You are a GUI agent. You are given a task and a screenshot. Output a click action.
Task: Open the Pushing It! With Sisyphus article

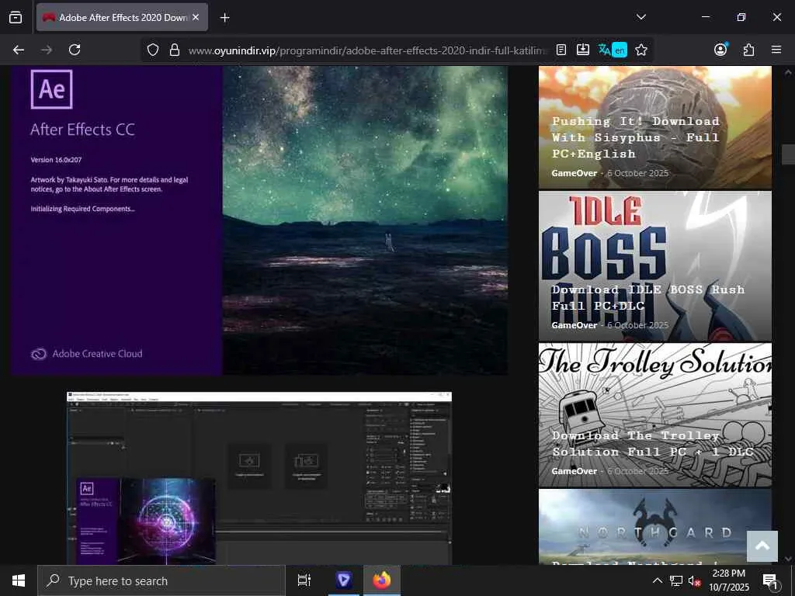click(635, 137)
